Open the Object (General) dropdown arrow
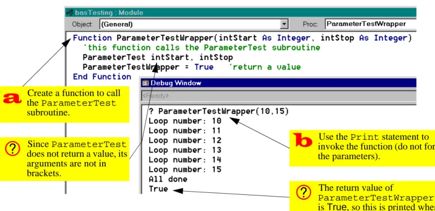Viewport: 435px width, 211px height. 284,24
